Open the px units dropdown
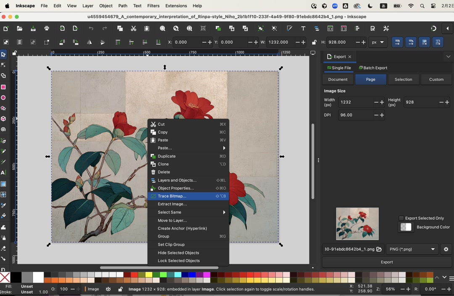Screen dimensions: 454x296 (377, 43)
